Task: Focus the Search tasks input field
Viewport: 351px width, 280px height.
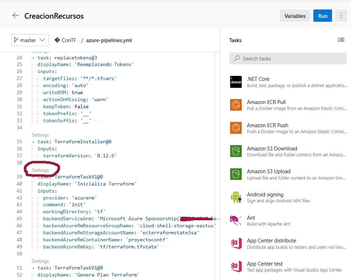Action: pyautogui.click(x=288, y=58)
